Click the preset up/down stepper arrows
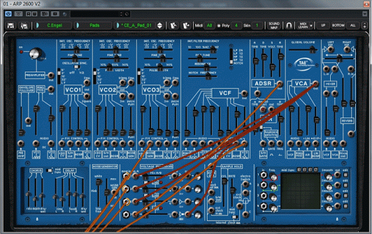The width and height of the screenshot is (372, 234). click(x=160, y=26)
